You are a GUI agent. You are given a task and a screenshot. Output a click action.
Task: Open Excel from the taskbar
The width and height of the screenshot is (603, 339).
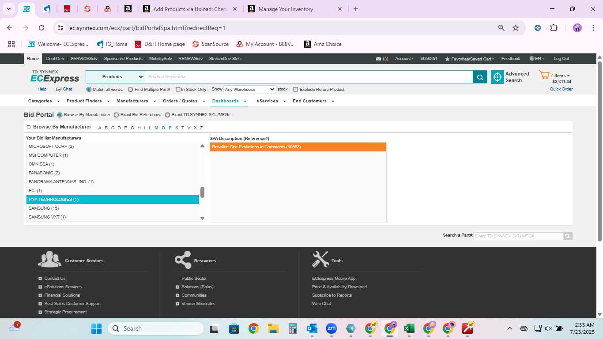(409, 328)
